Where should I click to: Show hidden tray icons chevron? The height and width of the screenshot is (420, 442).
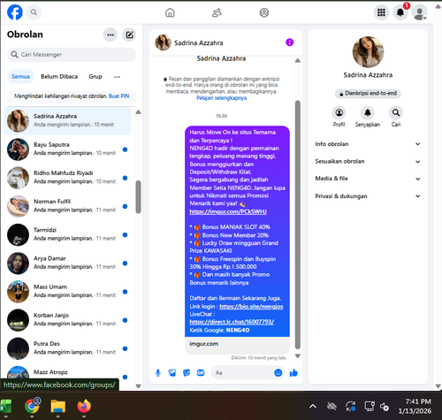[313, 407]
